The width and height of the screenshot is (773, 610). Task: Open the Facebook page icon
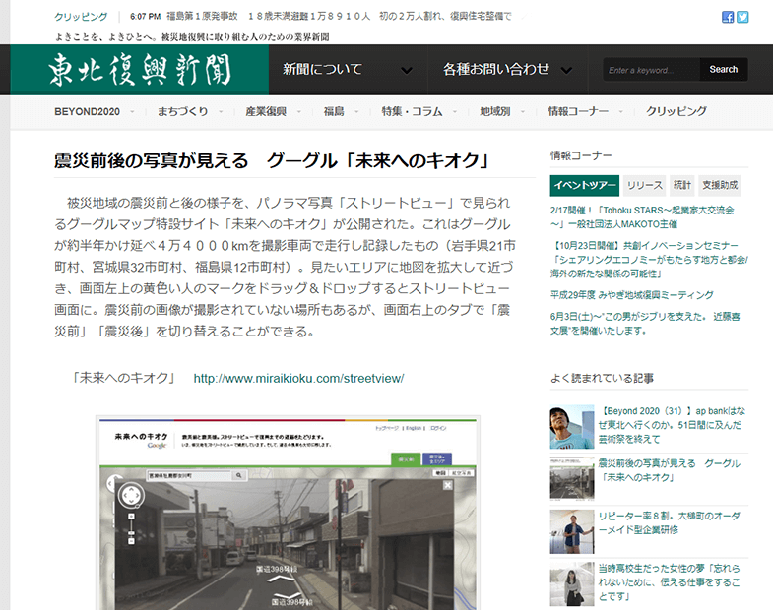click(728, 17)
